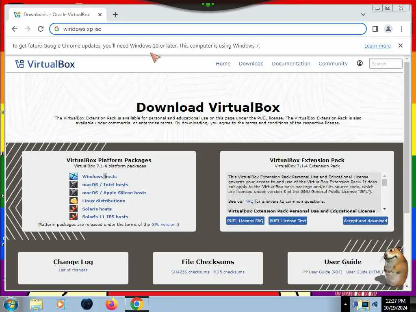Viewport: 416px width, 312px height.
Task: Click the Solaris hosts icon
Action: 74,208
